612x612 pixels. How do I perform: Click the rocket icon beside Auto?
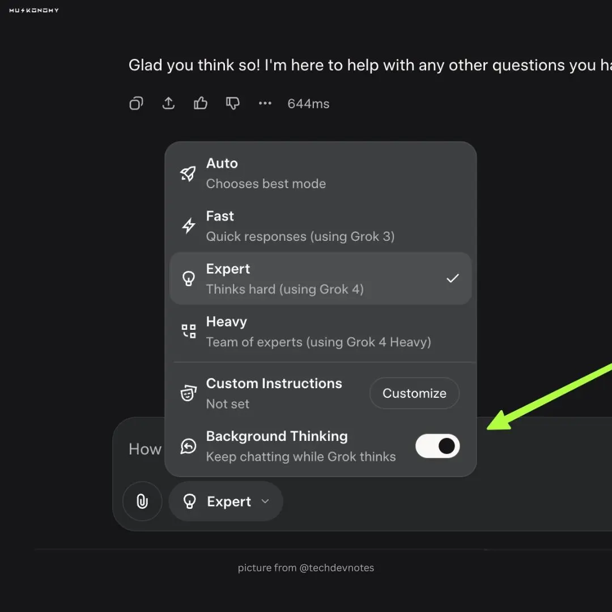pyautogui.click(x=188, y=174)
